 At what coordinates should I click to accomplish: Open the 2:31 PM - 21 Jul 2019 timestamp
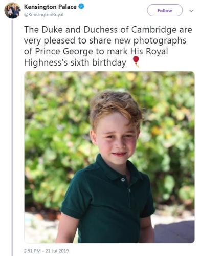(47, 251)
